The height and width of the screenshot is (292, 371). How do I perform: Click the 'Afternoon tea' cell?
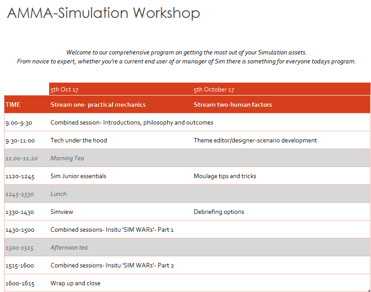pyautogui.click(x=69, y=247)
